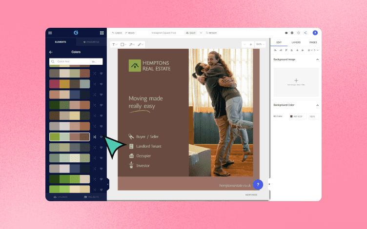
Task: Go back with the Colors arrow
Action: (51, 52)
